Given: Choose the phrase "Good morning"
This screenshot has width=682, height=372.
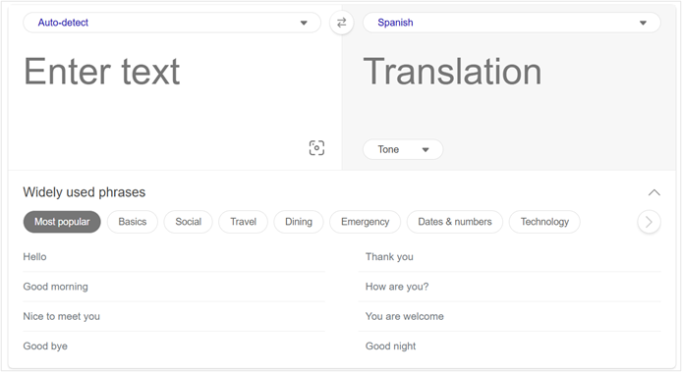Looking at the screenshot, I should click(174, 287).
